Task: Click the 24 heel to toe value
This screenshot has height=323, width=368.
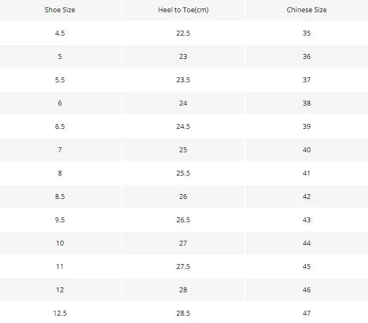Action: pyautogui.click(x=183, y=103)
